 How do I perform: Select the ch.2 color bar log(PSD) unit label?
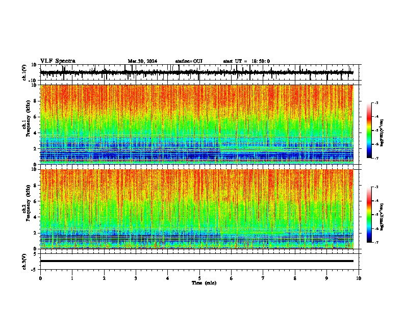(382, 217)
